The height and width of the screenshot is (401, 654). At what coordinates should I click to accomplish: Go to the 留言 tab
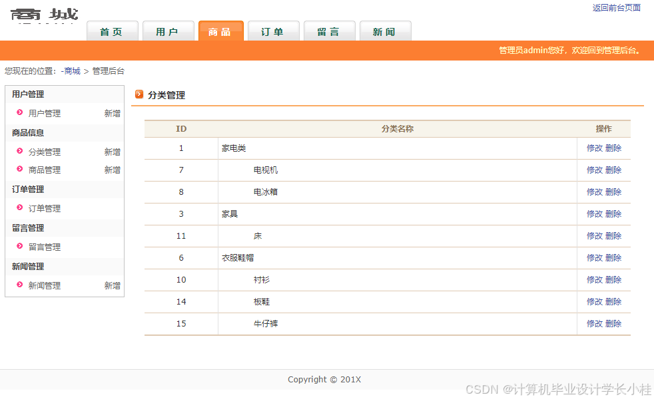pyautogui.click(x=329, y=31)
